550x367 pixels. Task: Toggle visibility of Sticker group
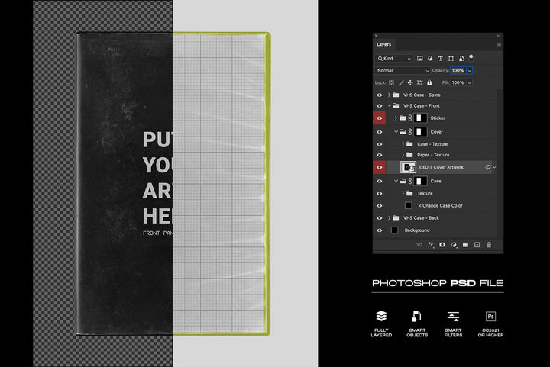[380, 118]
